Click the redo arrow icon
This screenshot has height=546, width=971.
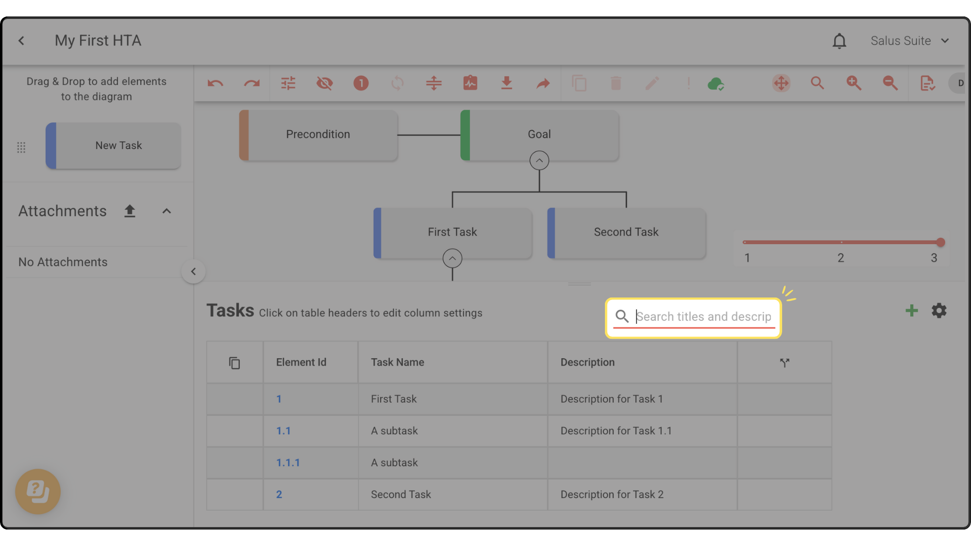tap(251, 83)
